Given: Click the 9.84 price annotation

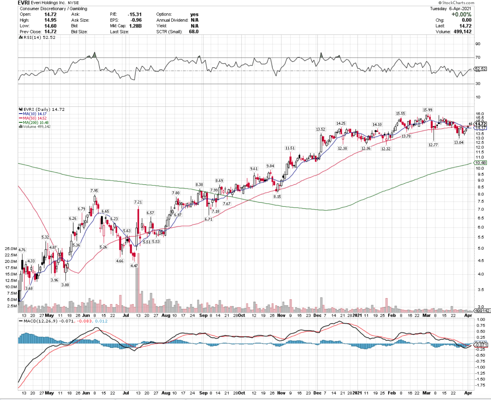Looking at the screenshot, I should 270,166.
